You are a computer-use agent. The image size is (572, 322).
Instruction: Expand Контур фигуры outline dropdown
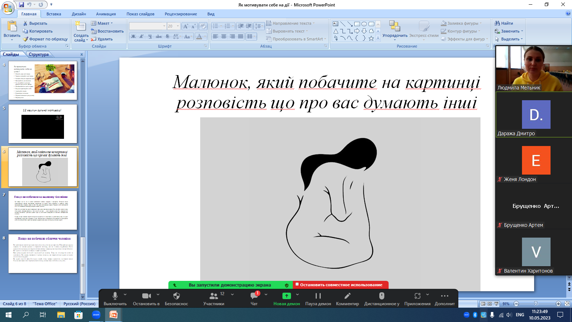[x=461, y=31]
